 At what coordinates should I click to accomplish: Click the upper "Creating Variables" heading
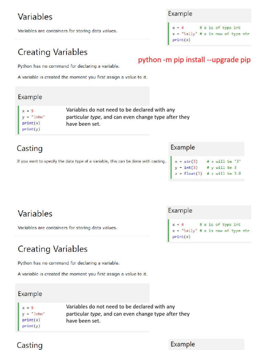(52, 52)
